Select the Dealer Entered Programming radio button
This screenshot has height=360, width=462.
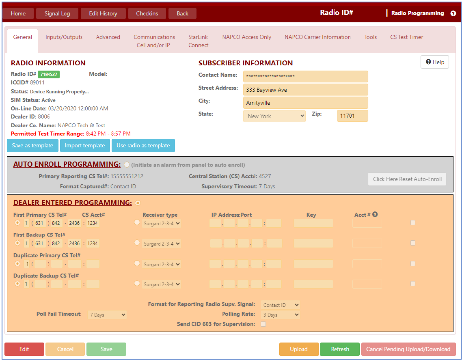pyautogui.click(x=138, y=203)
